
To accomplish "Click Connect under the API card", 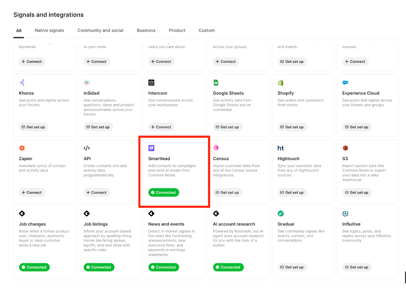I will tap(97, 193).
